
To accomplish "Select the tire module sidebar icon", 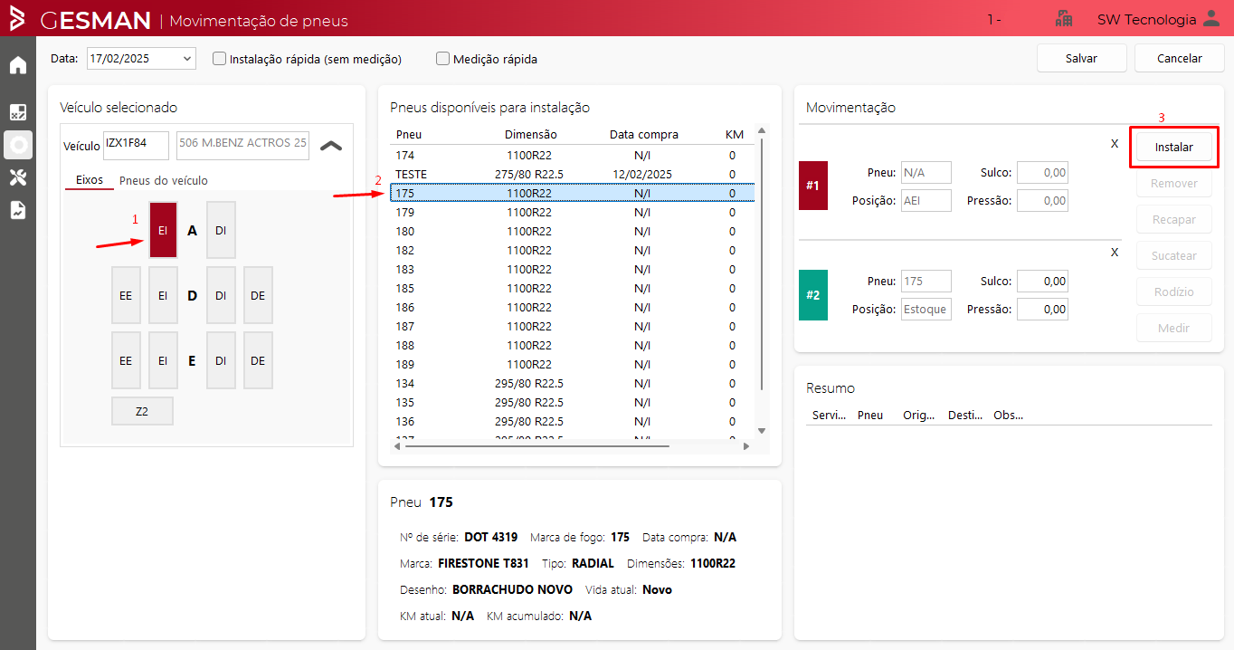I will 18,145.
